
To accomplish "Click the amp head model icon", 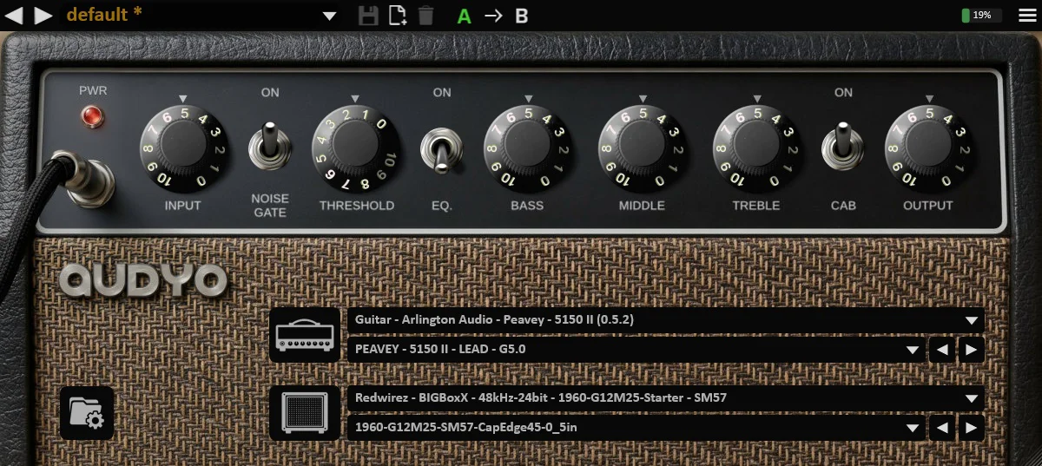I will point(305,334).
